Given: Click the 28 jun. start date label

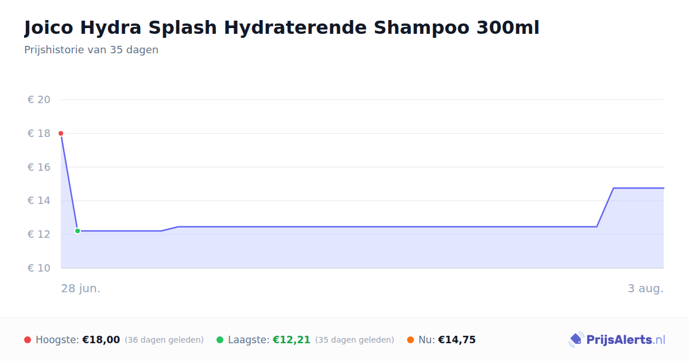Looking at the screenshot, I should pyautogui.click(x=81, y=288).
